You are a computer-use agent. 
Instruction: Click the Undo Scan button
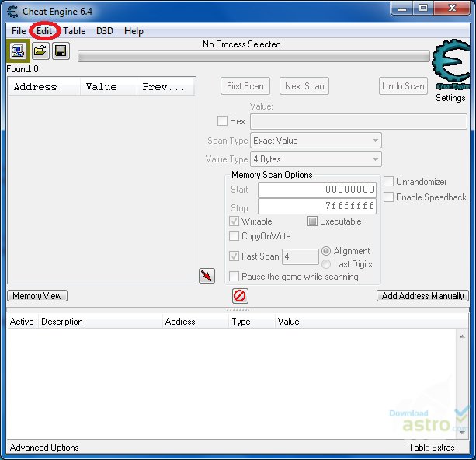coord(403,86)
